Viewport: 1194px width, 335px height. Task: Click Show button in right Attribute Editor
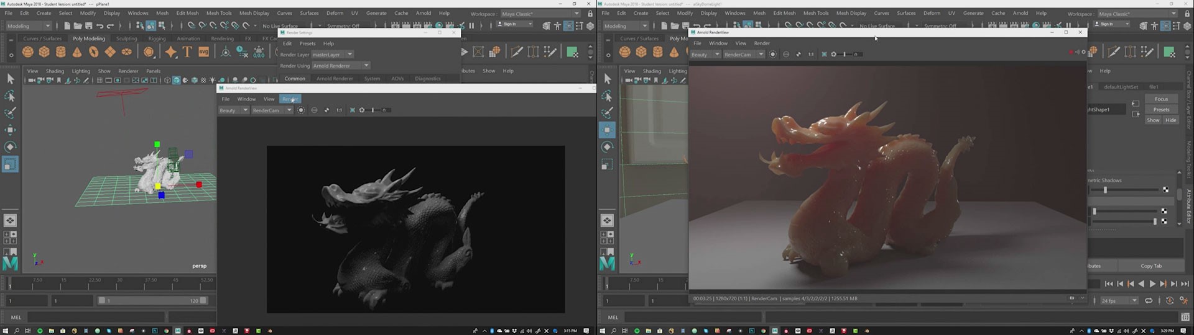click(1153, 120)
